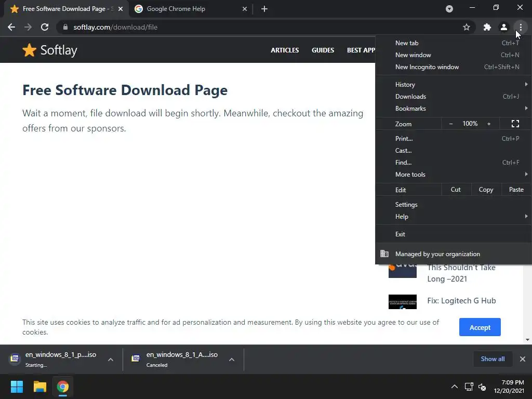Open the Fix: Logitech G Hub article link

click(x=461, y=301)
